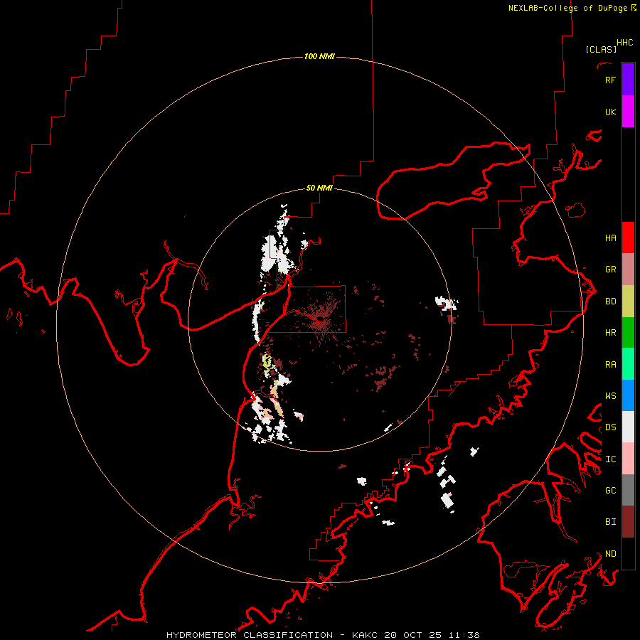The image size is (640, 640).
Task: Click the WS legend label
Action: pyautogui.click(x=610, y=395)
